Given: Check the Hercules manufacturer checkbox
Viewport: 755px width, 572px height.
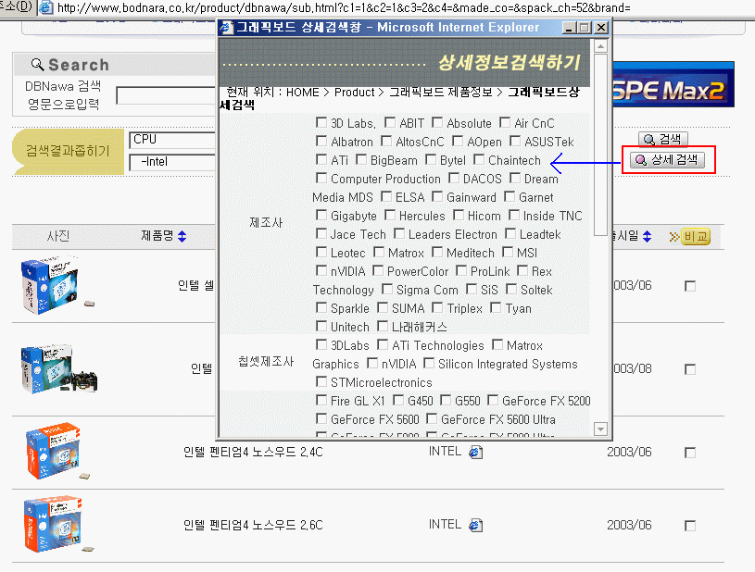Looking at the screenshot, I should click(390, 215).
